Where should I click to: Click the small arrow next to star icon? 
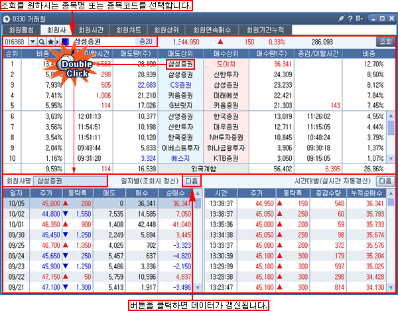pyautogui.click(x=57, y=42)
